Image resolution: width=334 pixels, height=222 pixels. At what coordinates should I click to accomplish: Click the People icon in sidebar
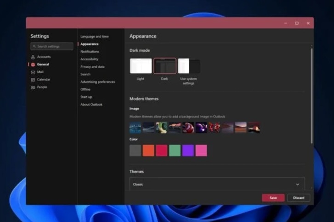33,87
